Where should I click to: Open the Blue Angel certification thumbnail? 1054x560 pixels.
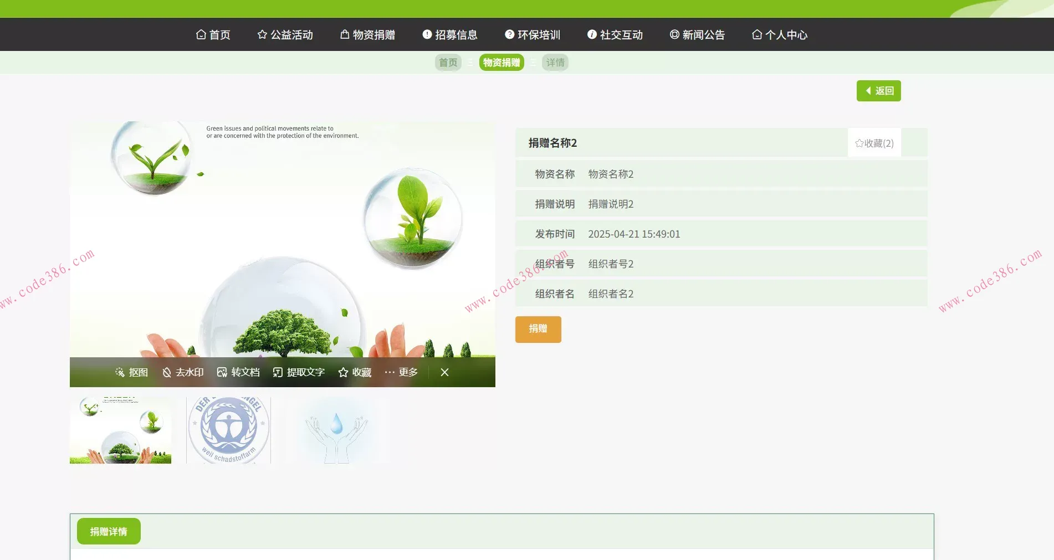pyautogui.click(x=228, y=430)
